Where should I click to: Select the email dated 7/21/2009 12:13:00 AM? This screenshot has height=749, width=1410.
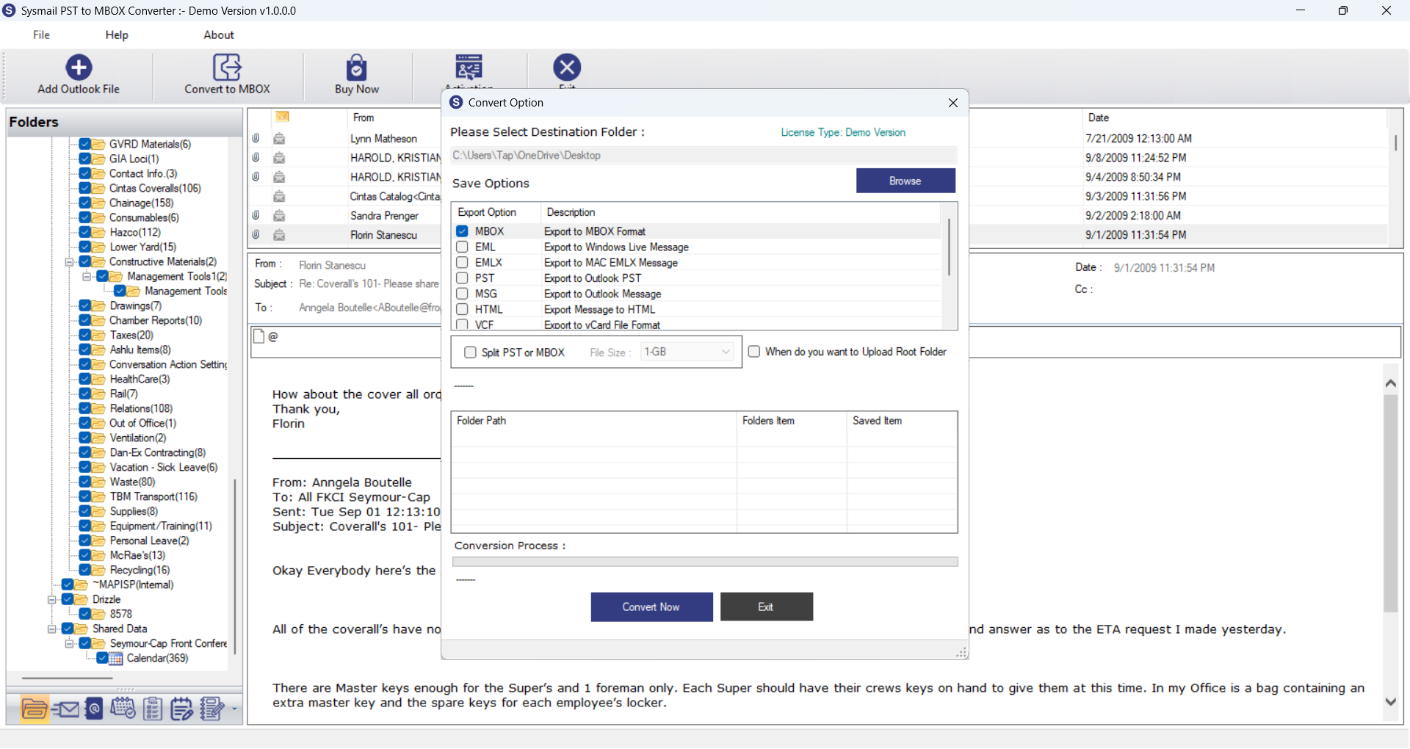coord(1138,139)
